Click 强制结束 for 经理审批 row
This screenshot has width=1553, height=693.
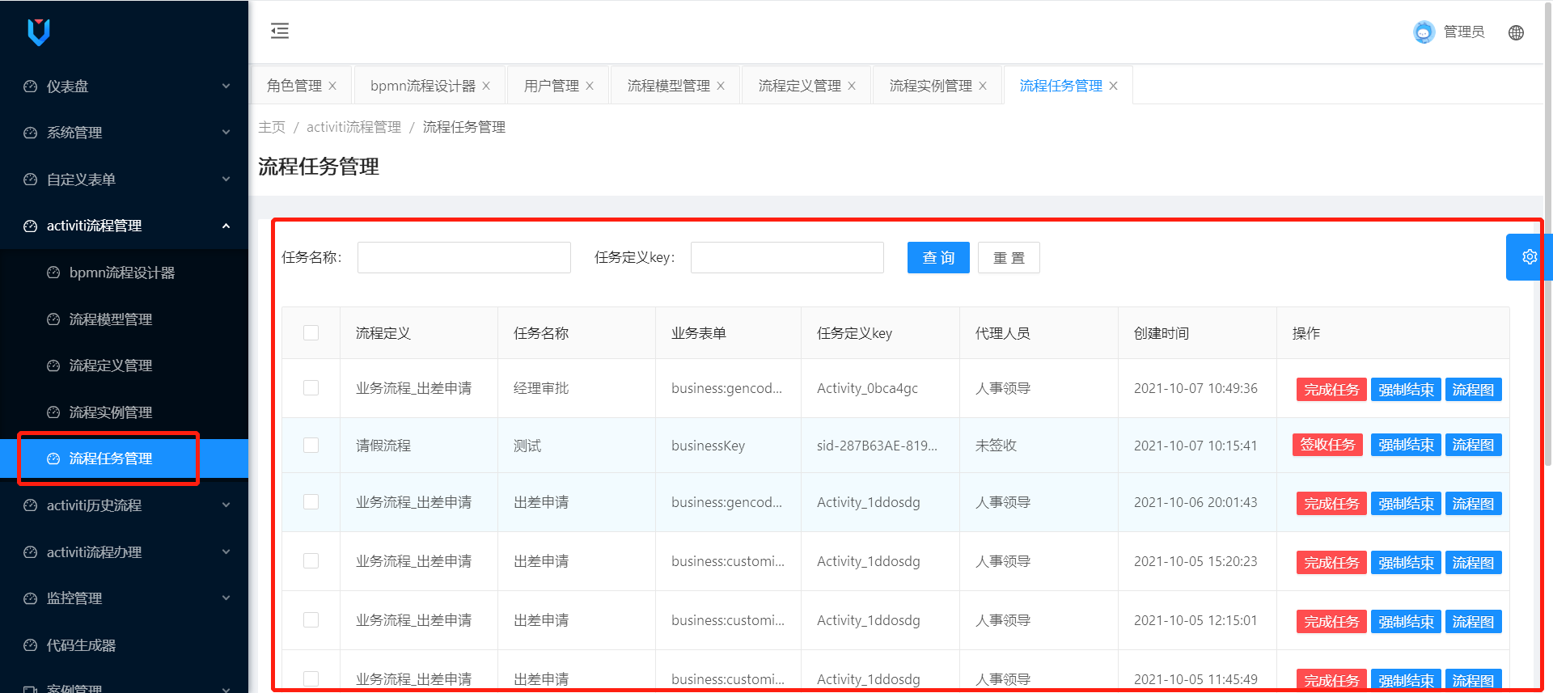pyautogui.click(x=1406, y=390)
